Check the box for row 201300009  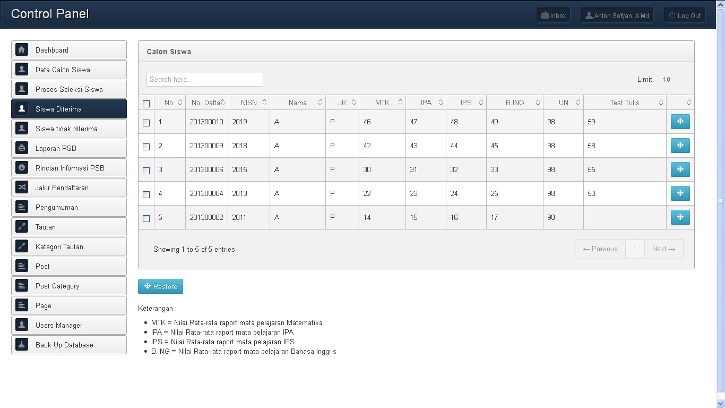click(146, 147)
